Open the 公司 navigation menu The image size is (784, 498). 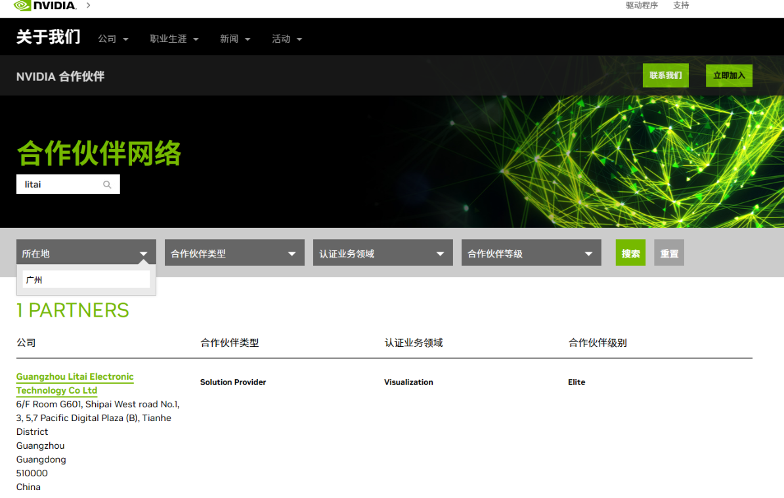point(113,39)
